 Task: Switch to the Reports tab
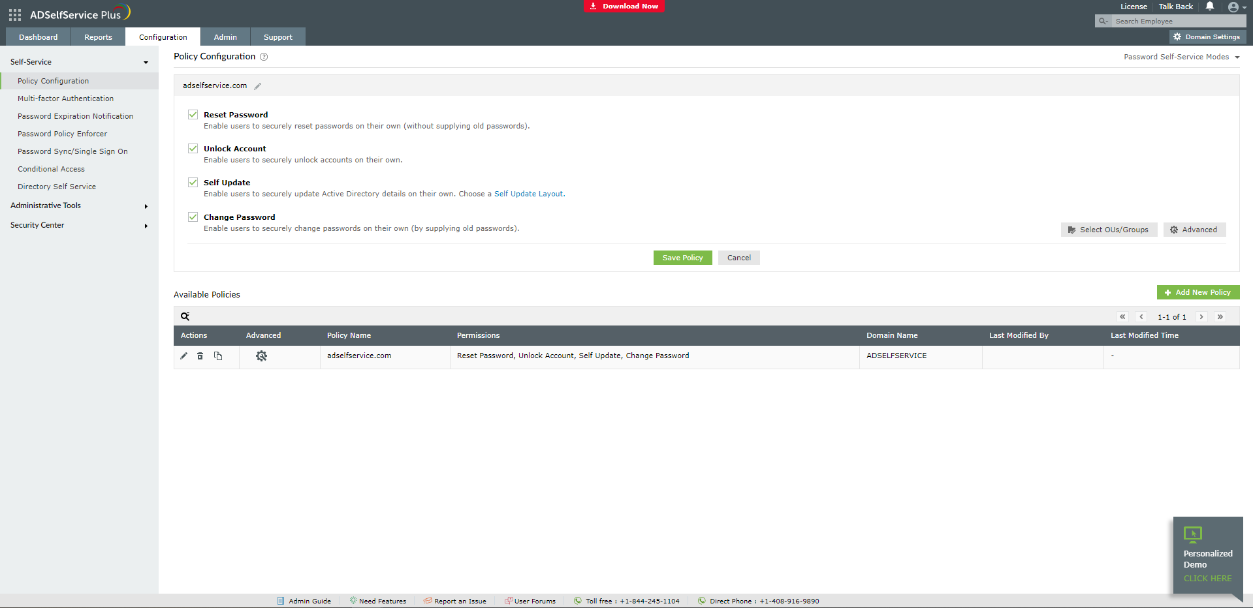pyautogui.click(x=98, y=37)
